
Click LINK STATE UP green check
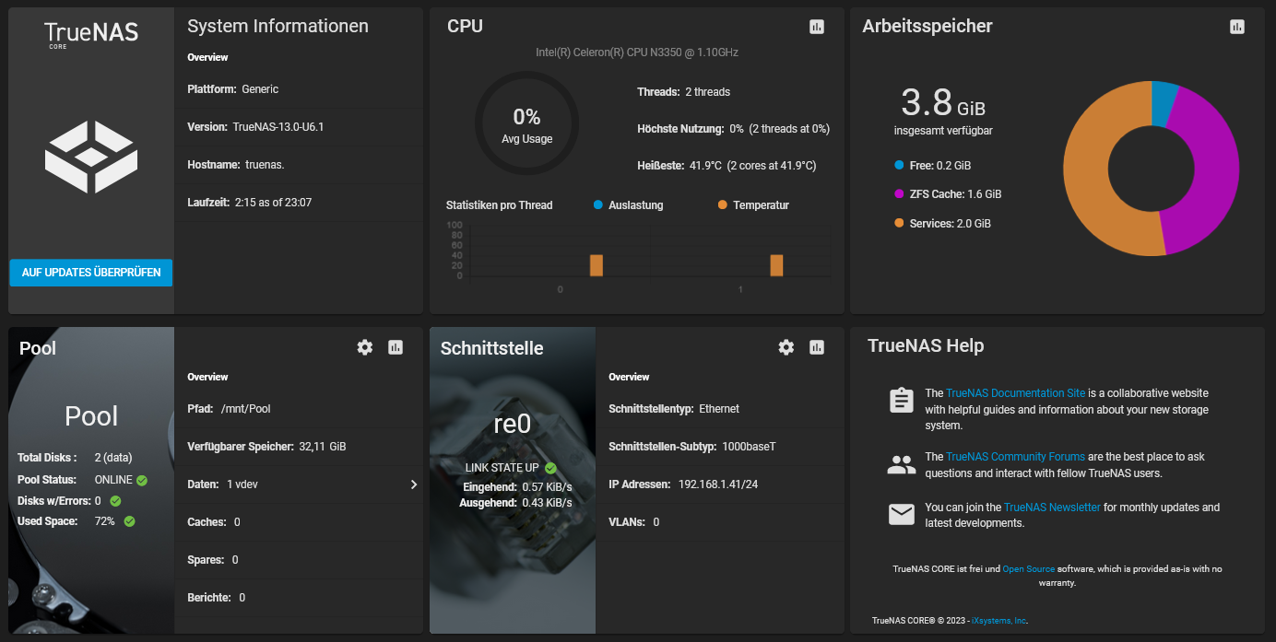550,468
